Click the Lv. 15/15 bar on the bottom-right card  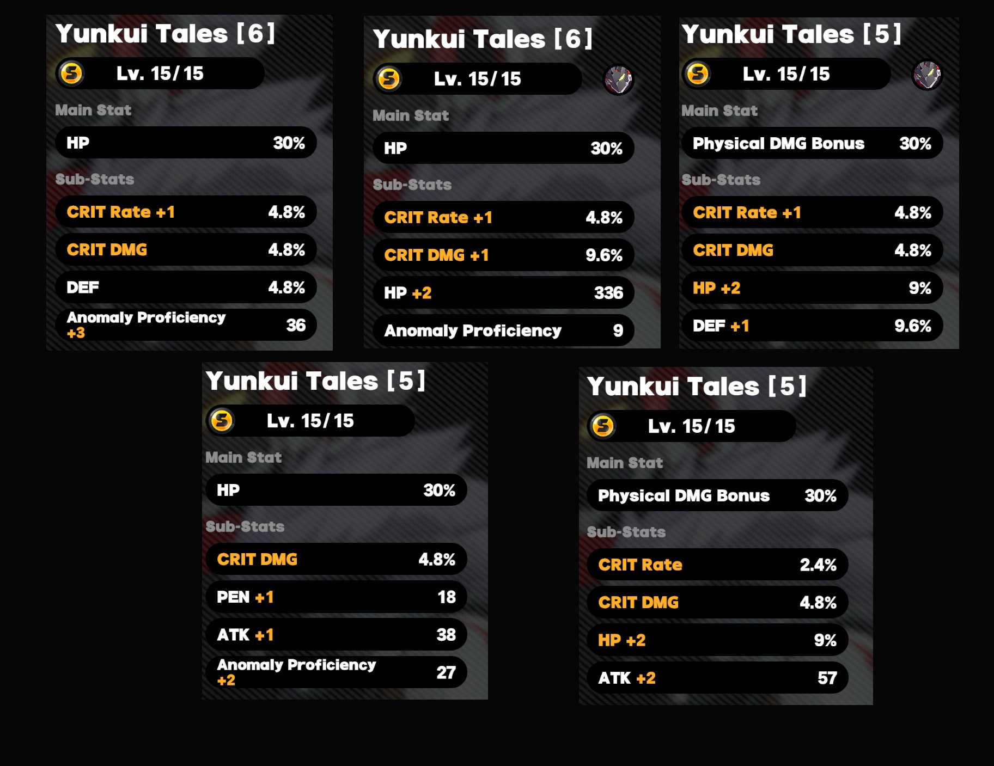[691, 426]
